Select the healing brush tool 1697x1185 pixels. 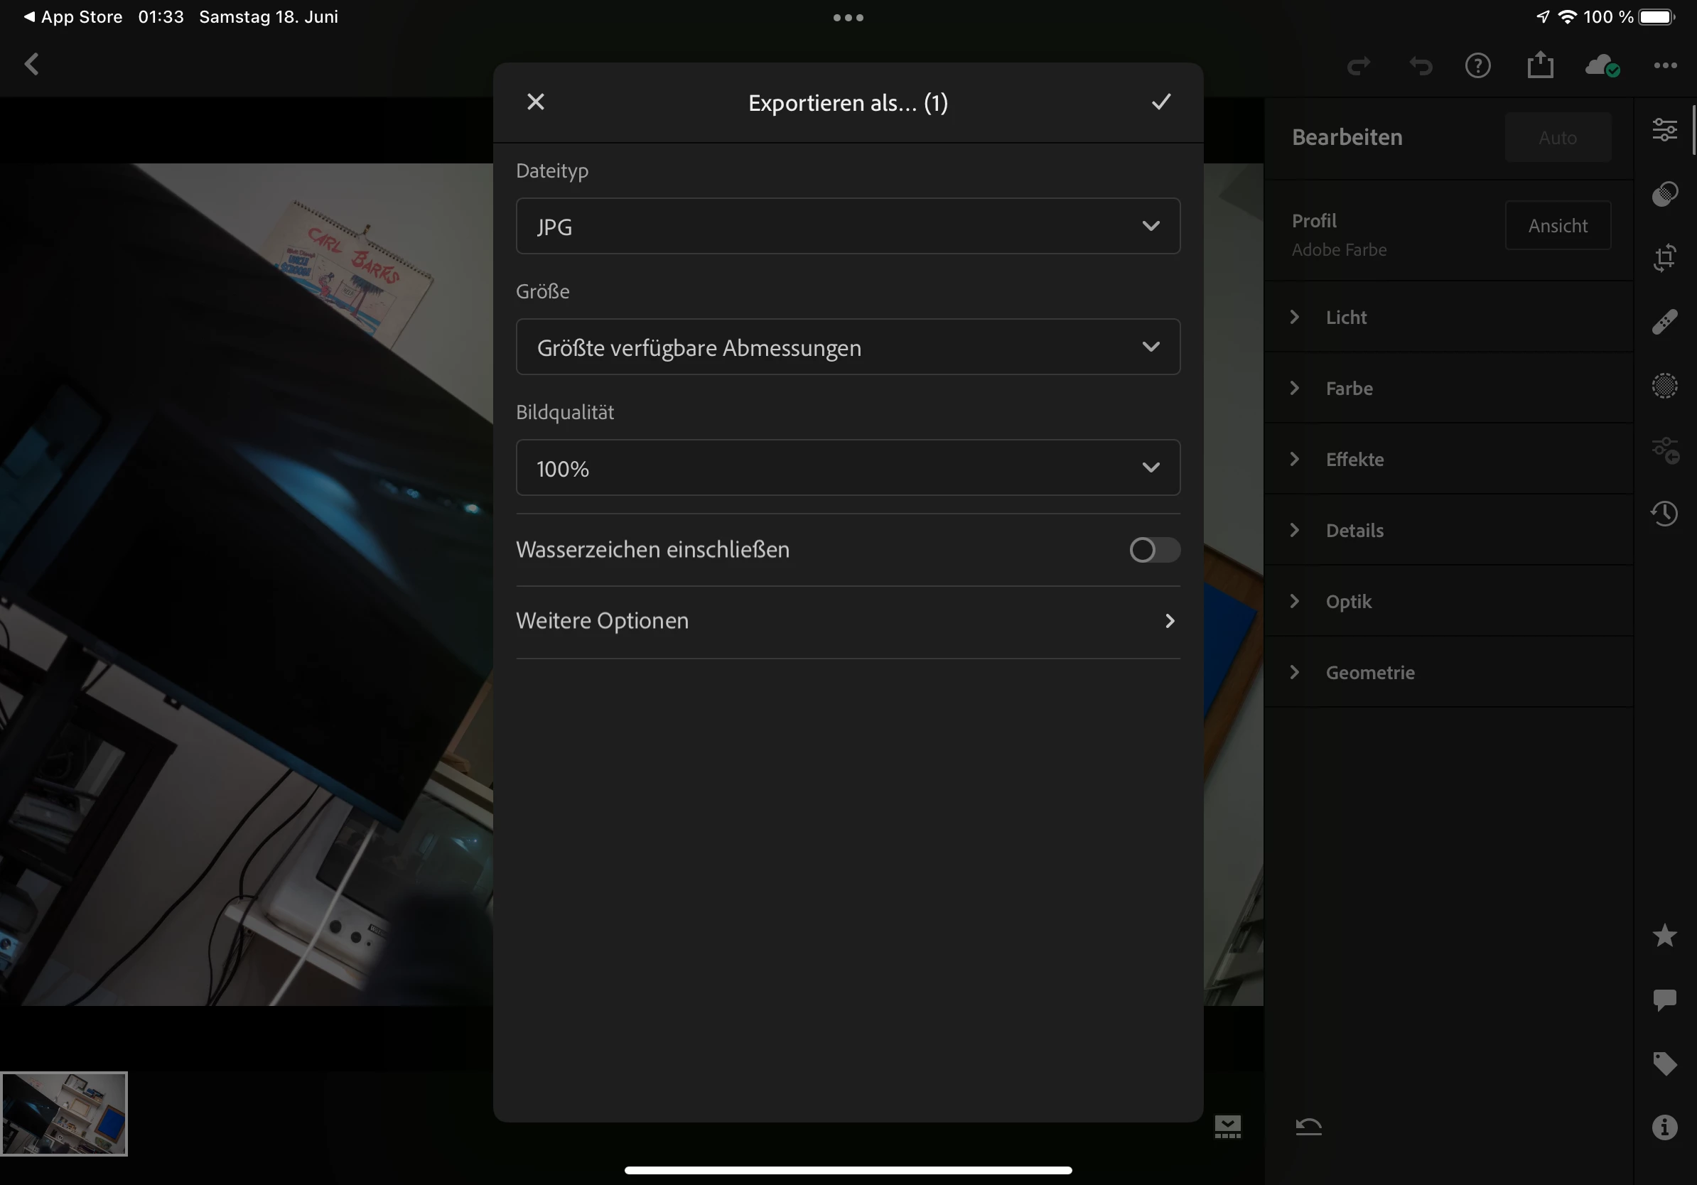[x=1664, y=322]
